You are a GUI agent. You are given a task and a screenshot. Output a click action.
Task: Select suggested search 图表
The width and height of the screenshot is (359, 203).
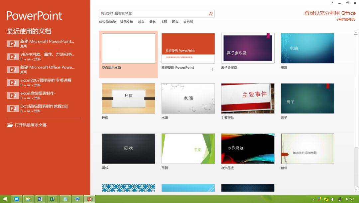point(175,22)
